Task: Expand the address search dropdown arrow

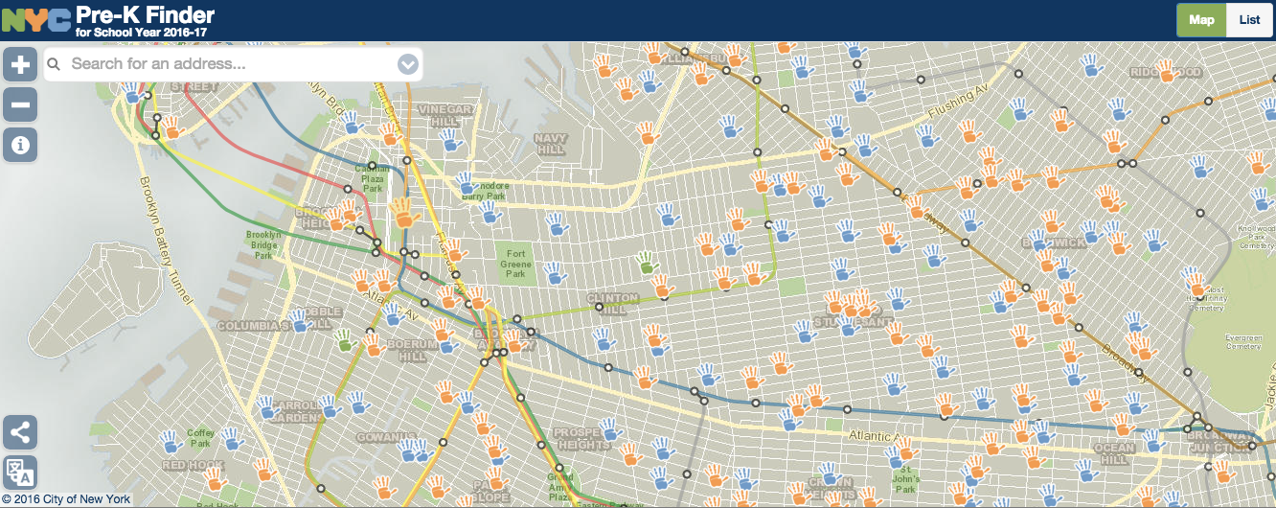Action: [x=408, y=64]
